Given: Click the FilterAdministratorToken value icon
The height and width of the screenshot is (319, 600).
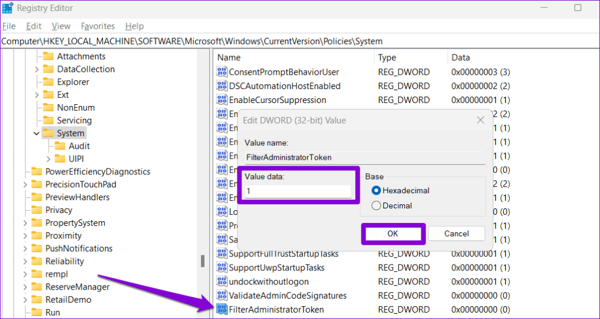Looking at the screenshot, I should coord(221,310).
